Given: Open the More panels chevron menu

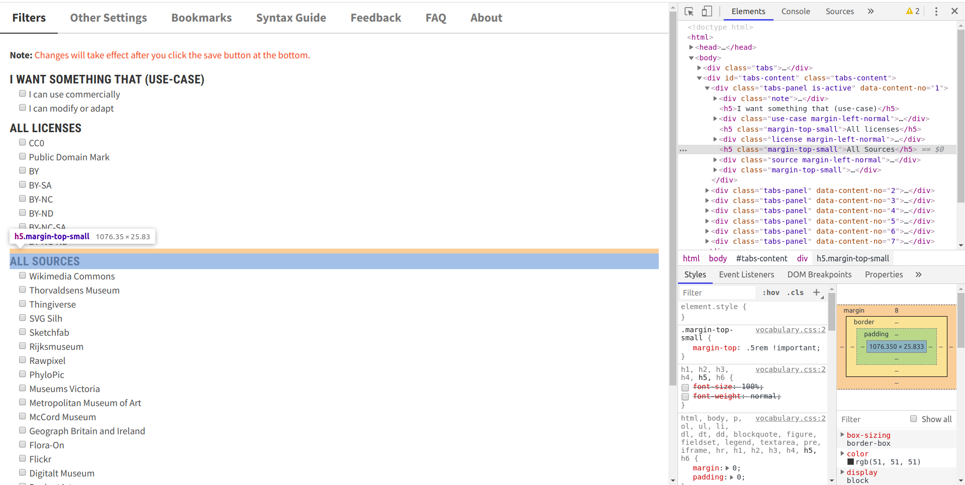Looking at the screenshot, I should tap(871, 11).
